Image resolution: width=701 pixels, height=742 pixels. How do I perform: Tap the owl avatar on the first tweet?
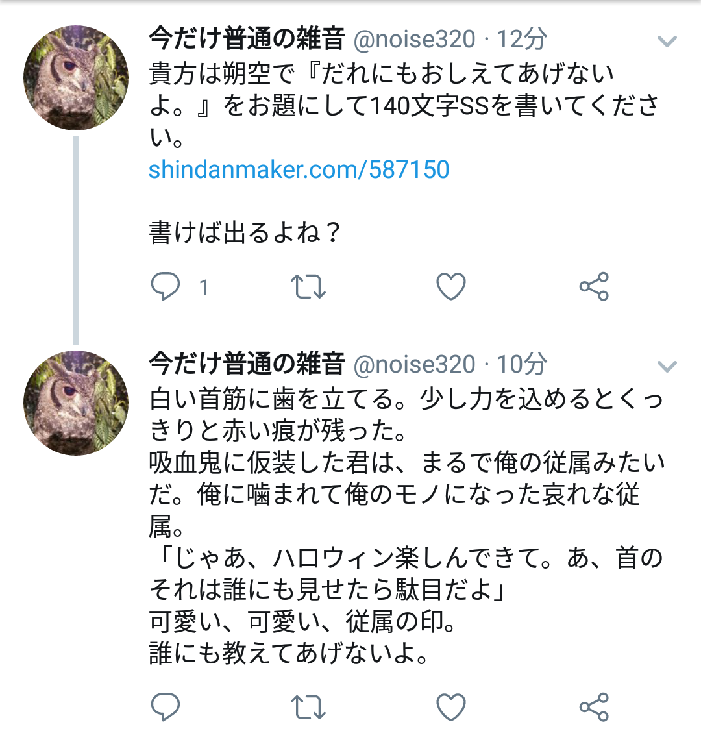76,79
